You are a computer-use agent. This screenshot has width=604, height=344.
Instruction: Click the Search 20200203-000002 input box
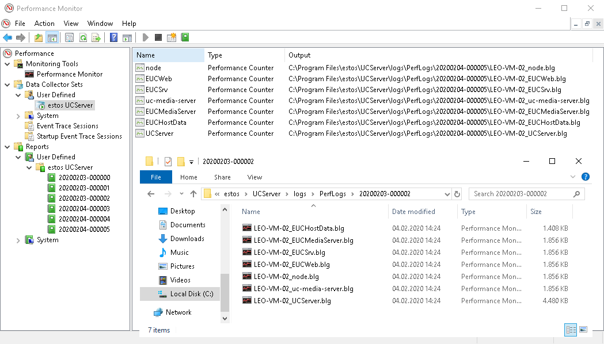521,194
